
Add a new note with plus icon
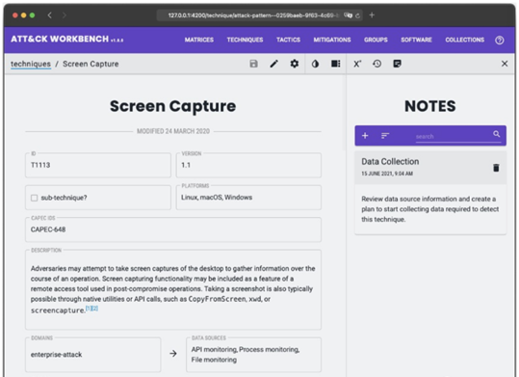point(365,136)
